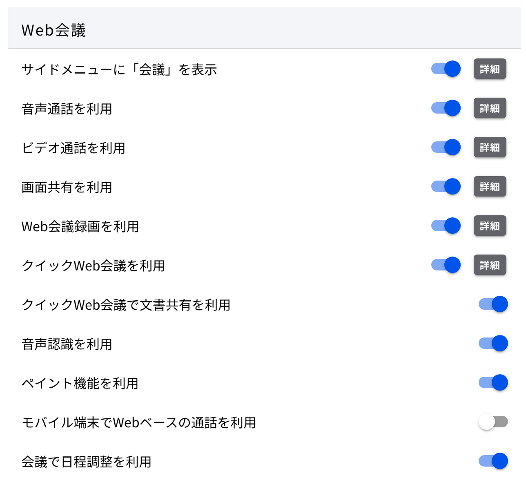
Task: Turn off ビデオ通話を利用 switch
Action: 446,147
